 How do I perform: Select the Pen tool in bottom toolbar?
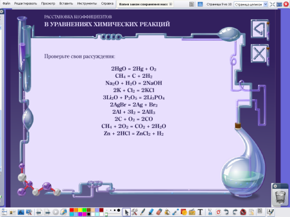pyautogui.click(x=143, y=212)
